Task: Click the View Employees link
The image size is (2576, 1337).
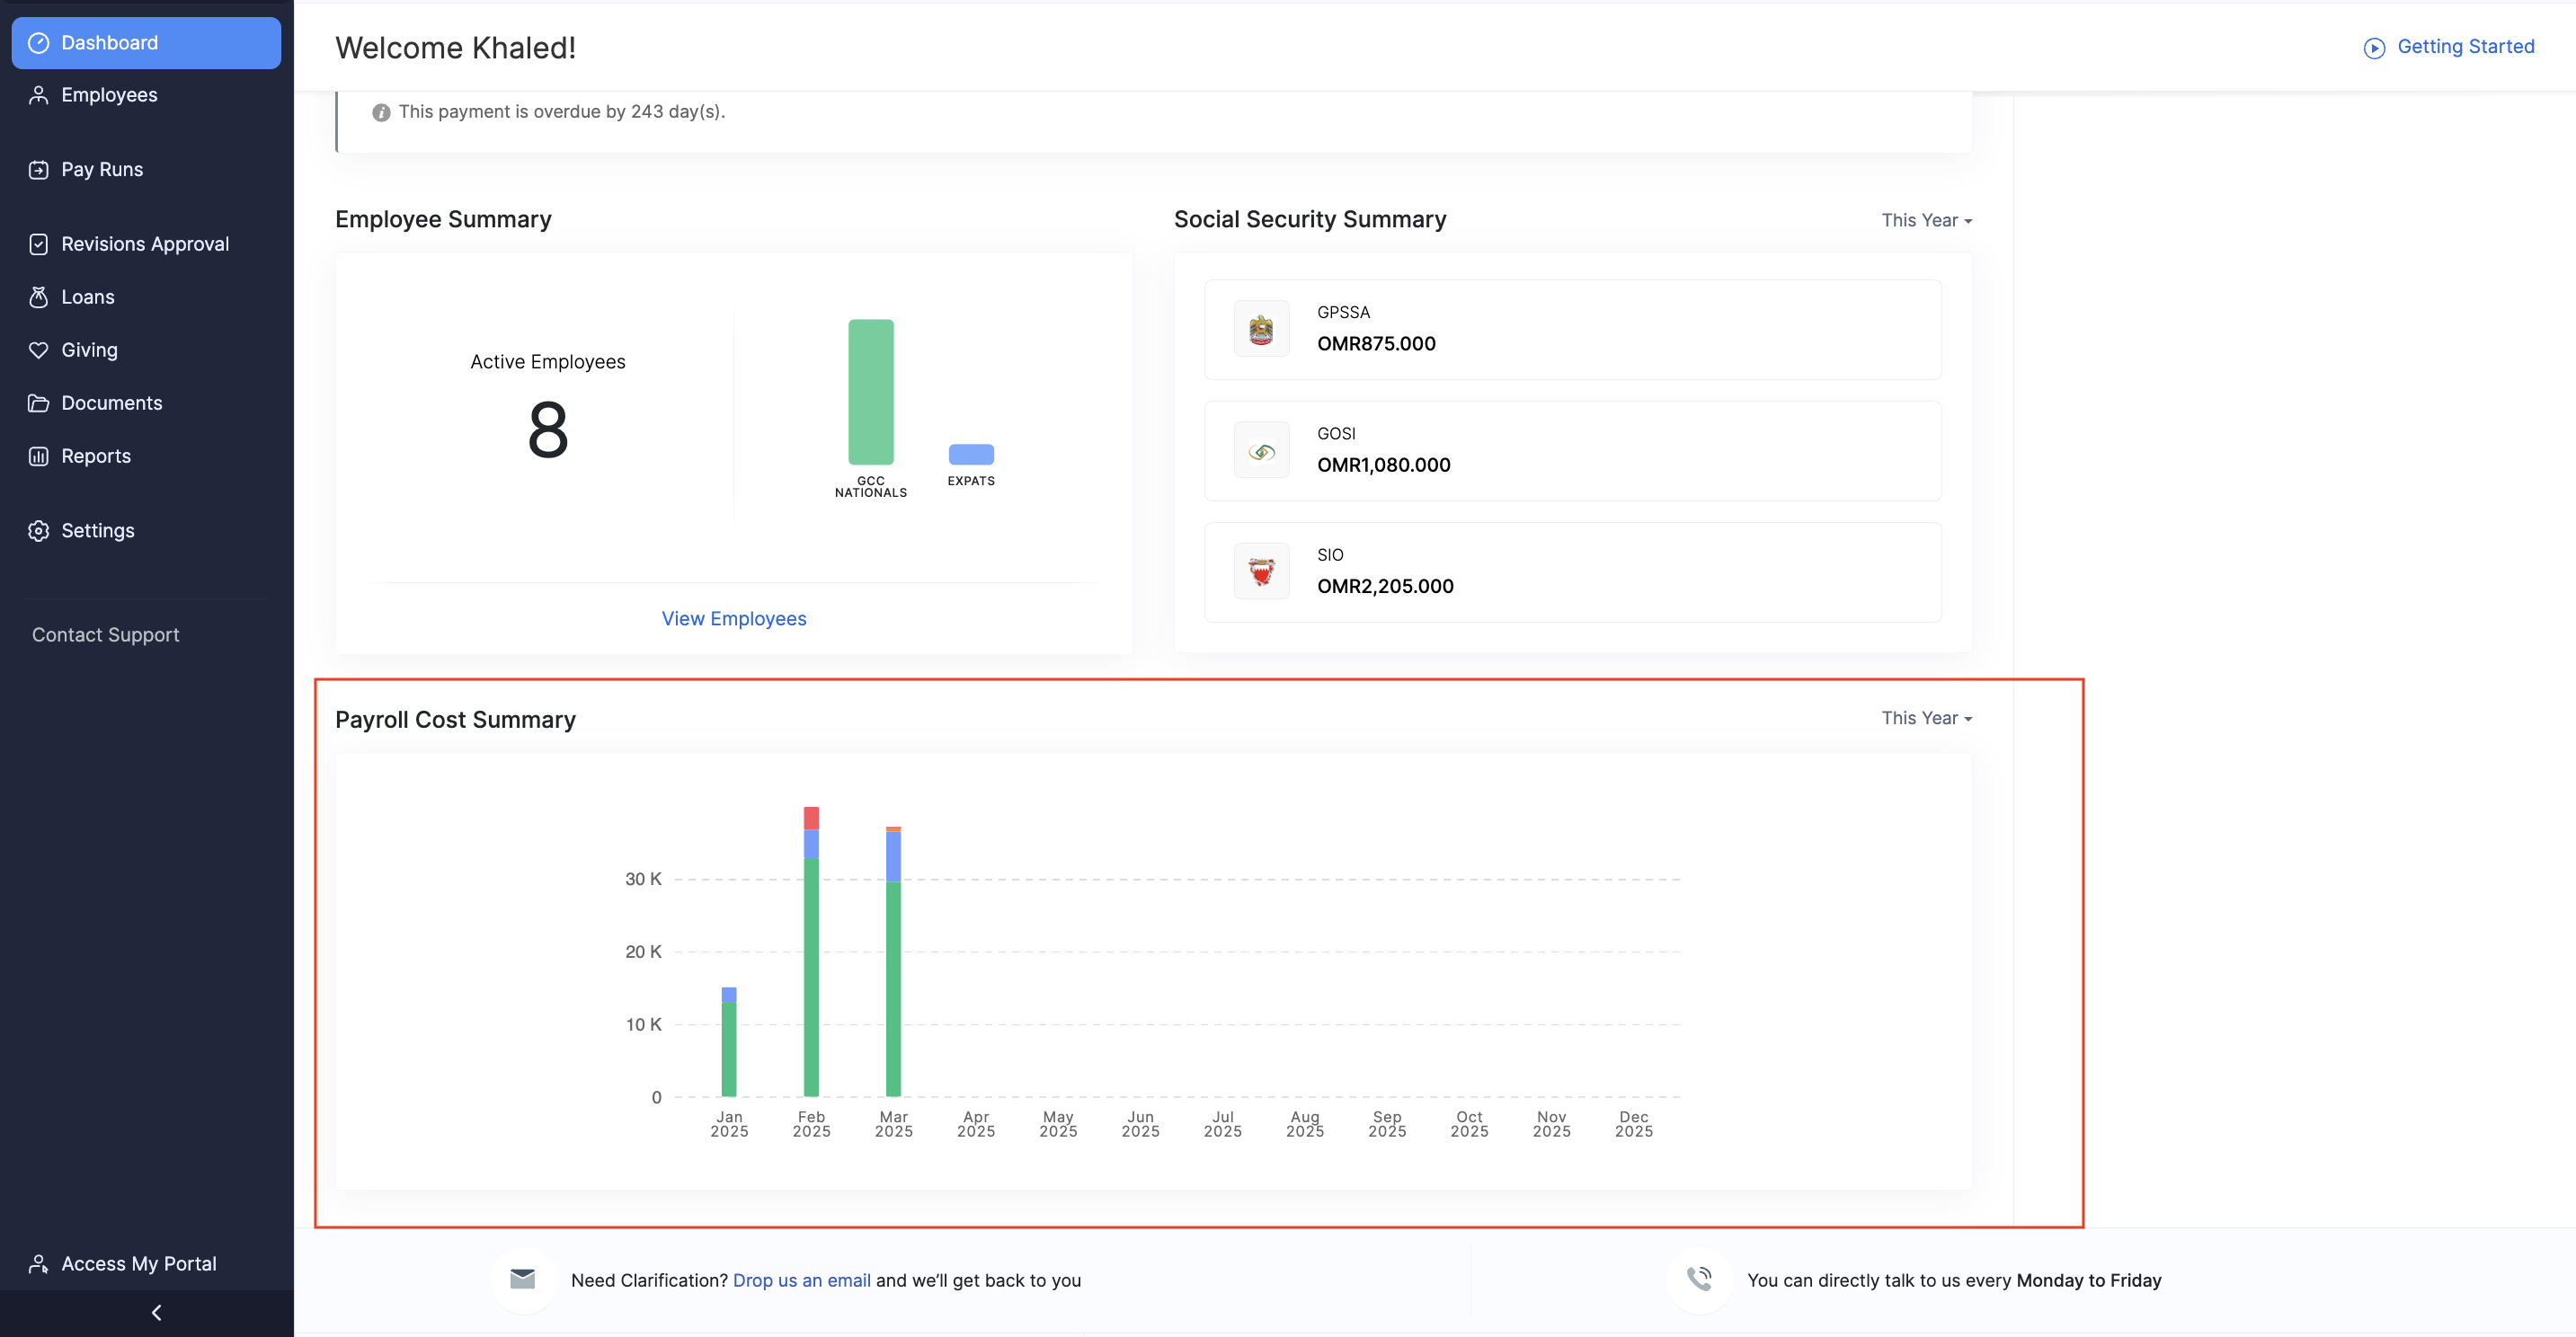Action: click(733, 619)
